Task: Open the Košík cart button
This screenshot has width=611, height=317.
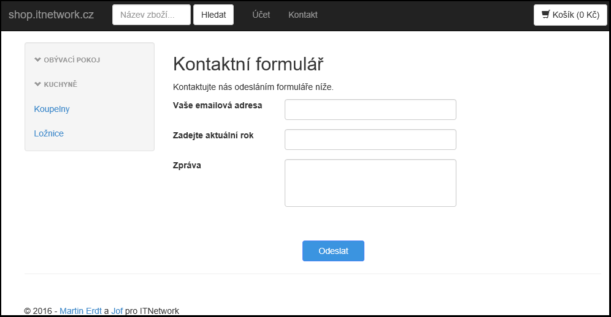Action: tap(571, 15)
